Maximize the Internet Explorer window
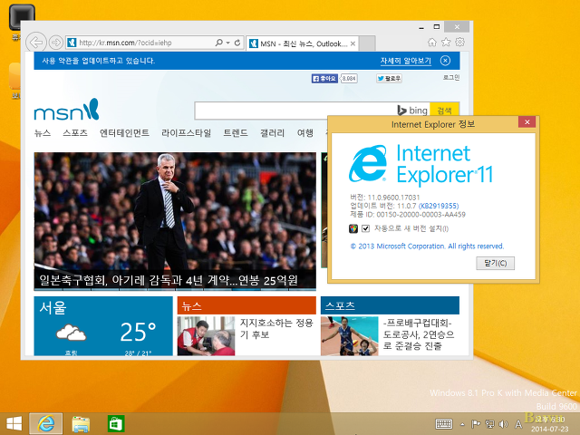Image resolution: width=580 pixels, height=435 pixels. [437, 26]
